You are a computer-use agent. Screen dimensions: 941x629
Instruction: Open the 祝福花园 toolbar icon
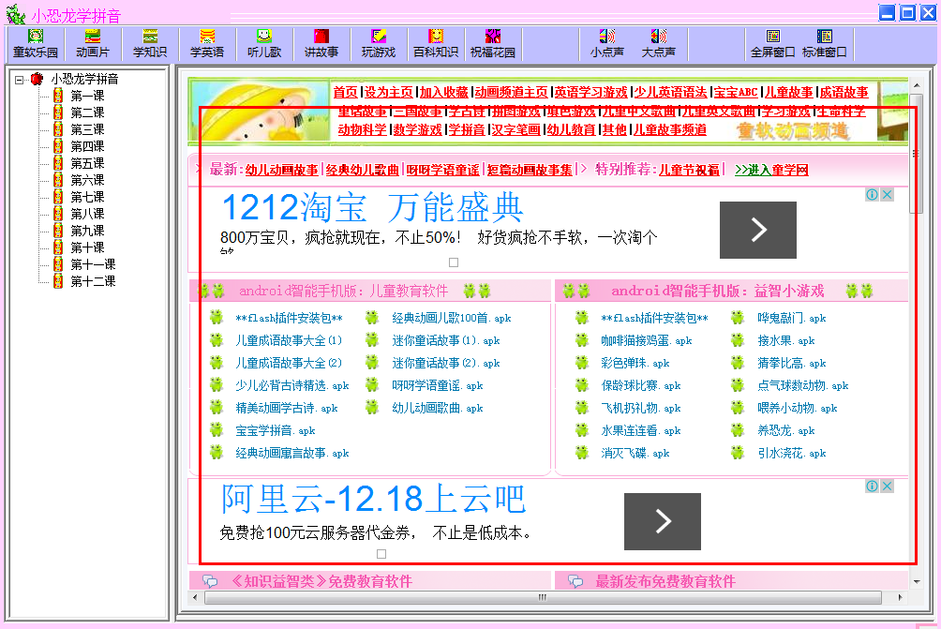pyautogui.click(x=493, y=44)
